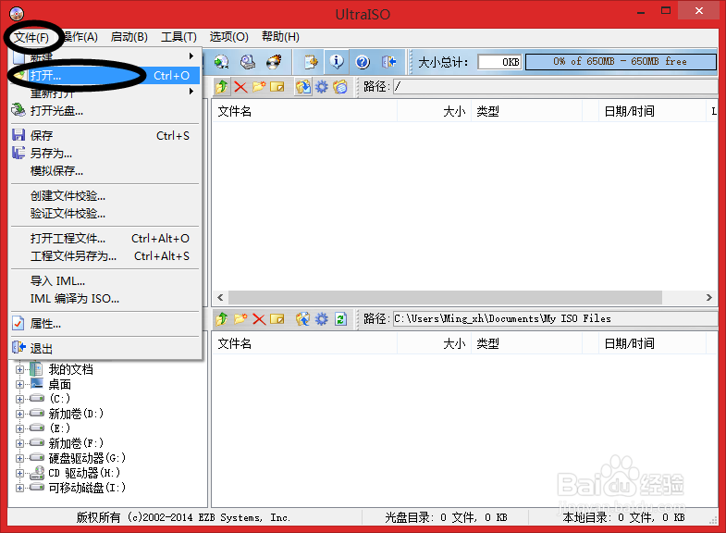Choose 打开光盘... menu entry
The width and height of the screenshot is (726, 533).
coord(105,111)
